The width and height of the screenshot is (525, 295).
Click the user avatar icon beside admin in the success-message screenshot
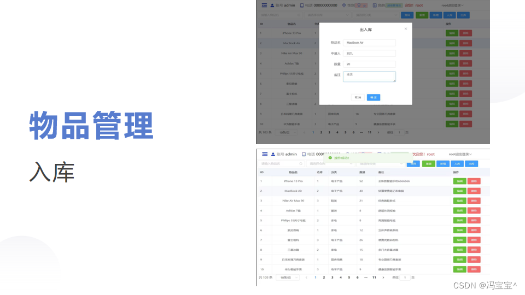click(273, 154)
